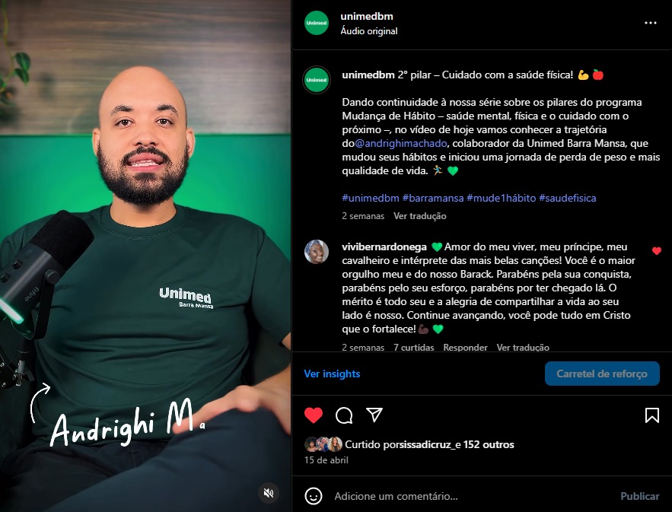Screen dimensions: 672x512
Task: Focus the Adicione um comentário field
Action: pyautogui.click(x=471, y=496)
